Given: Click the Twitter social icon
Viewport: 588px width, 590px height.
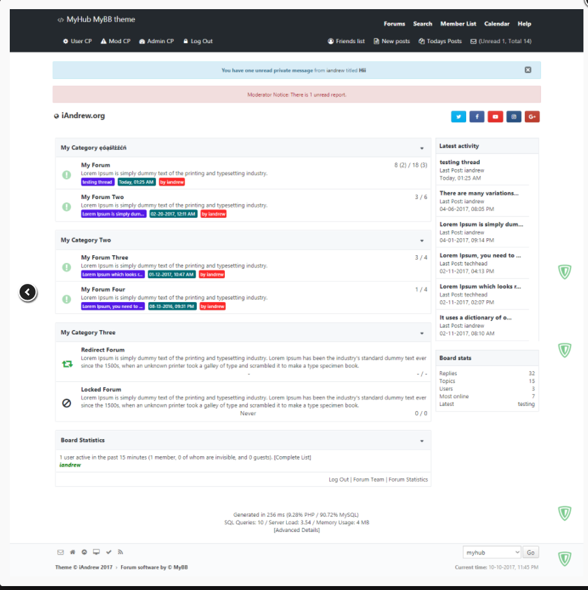Looking at the screenshot, I should coord(458,117).
